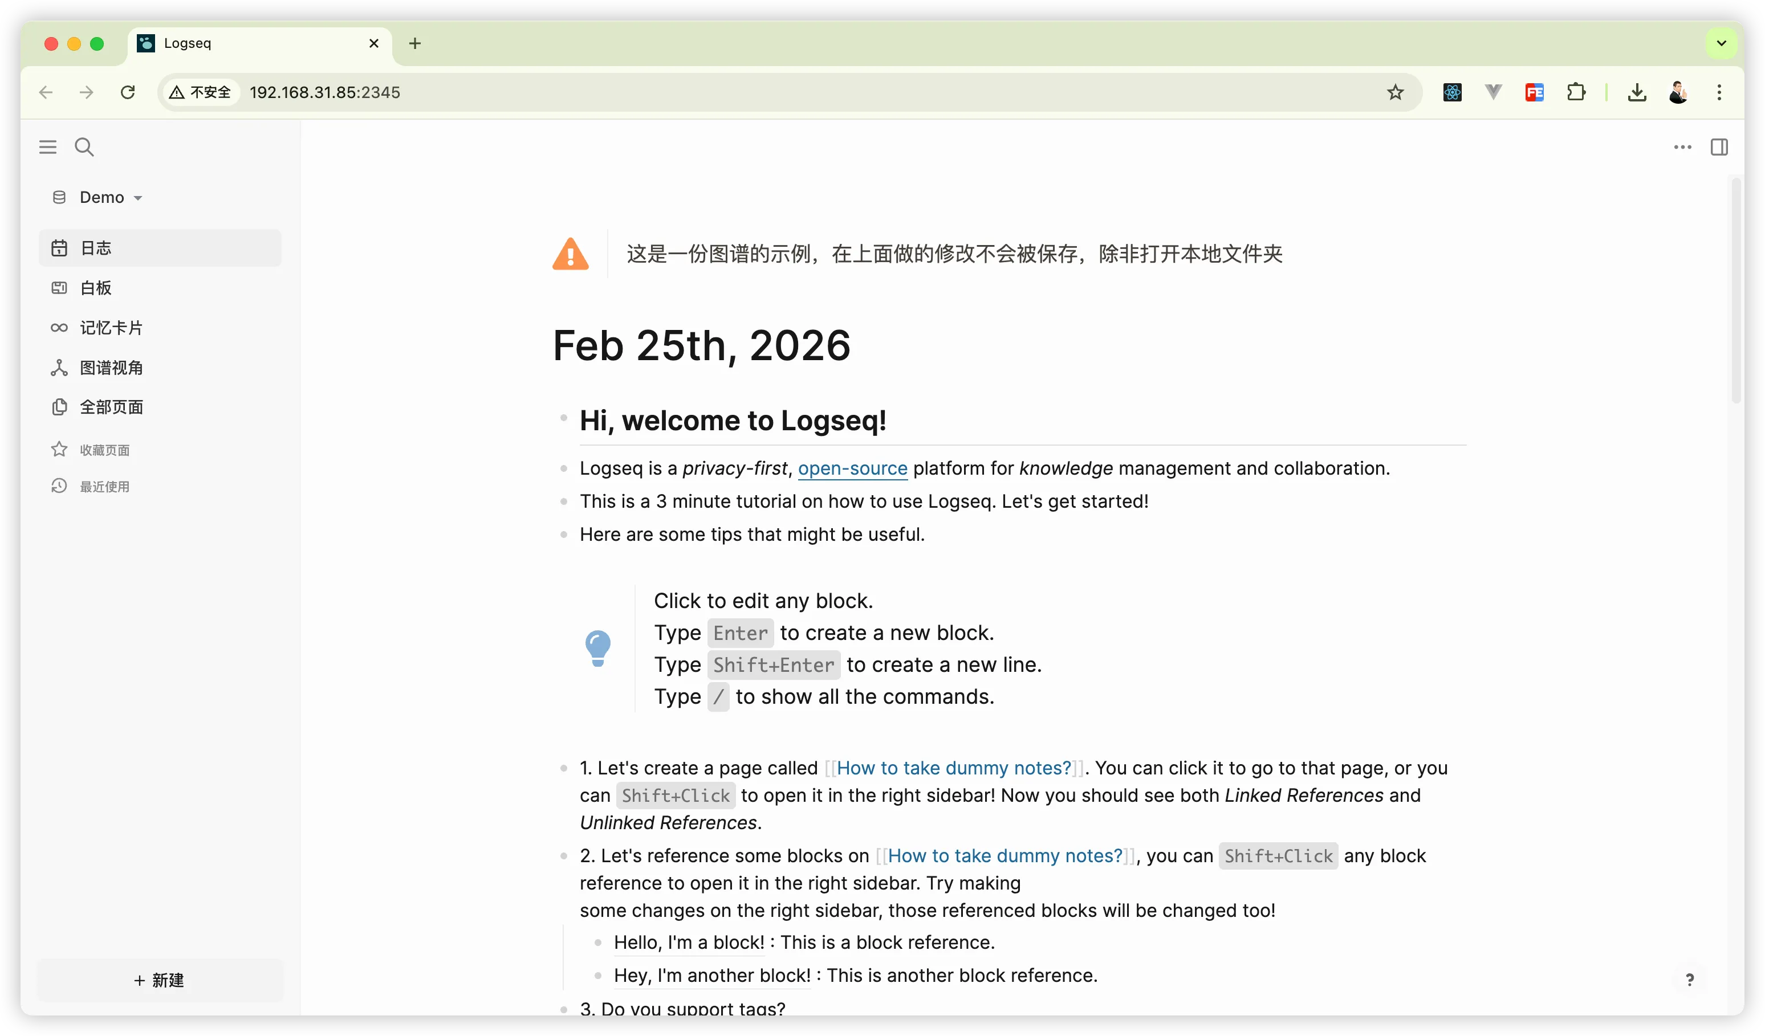Click the '3. Do you support tags?' block

click(x=683, y=1009)
